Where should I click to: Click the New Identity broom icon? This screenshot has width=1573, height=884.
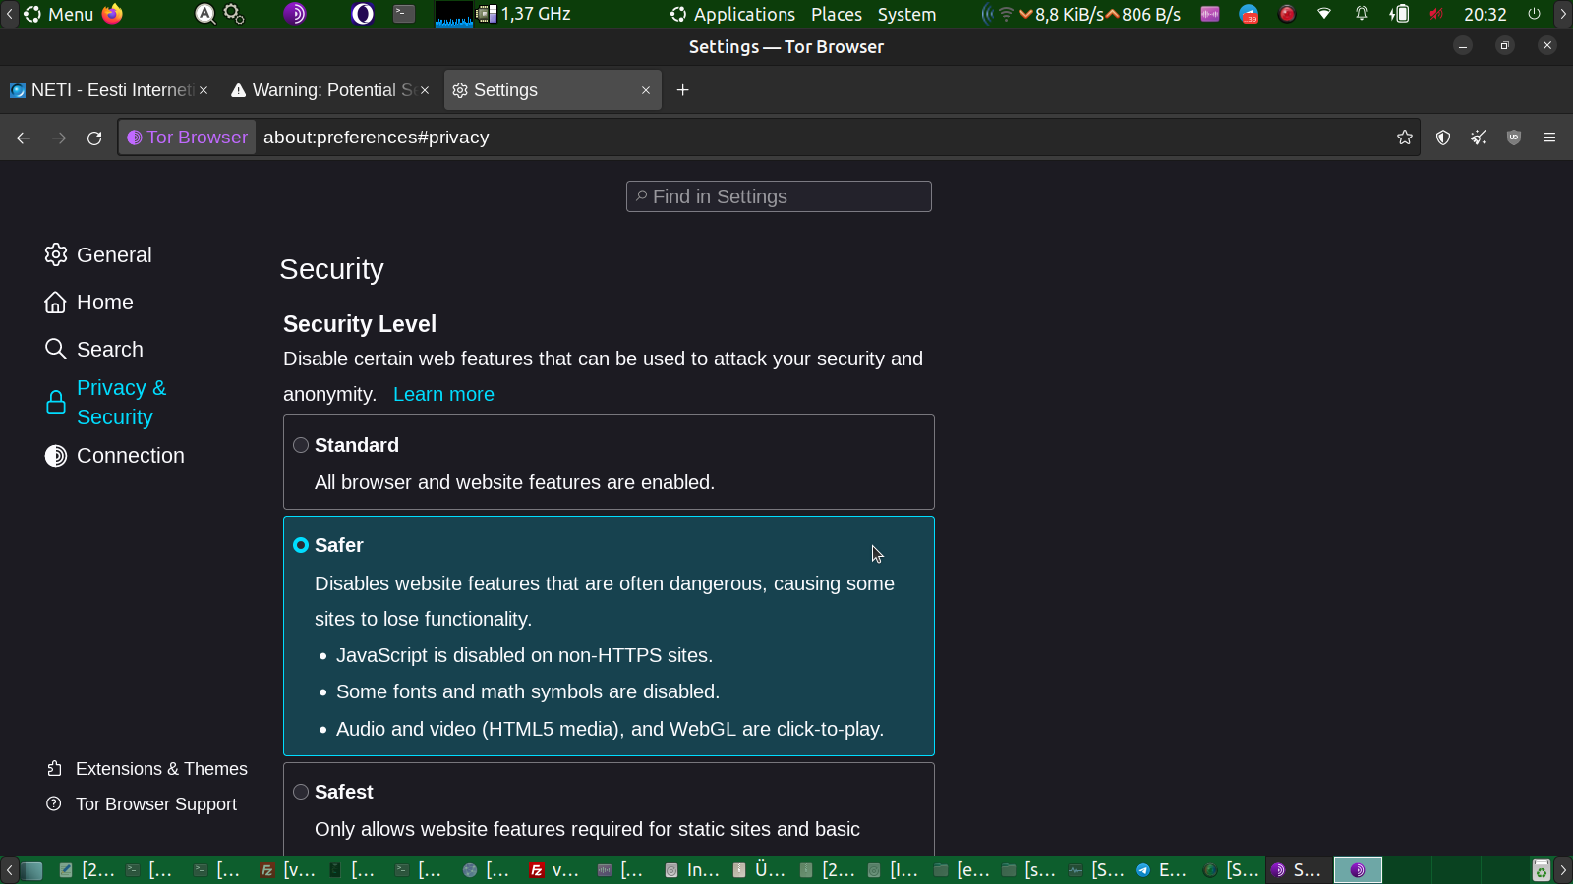(x=1479, y=138)
